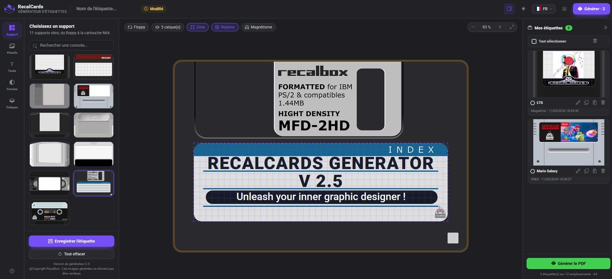
Task: Check the 'Tout sélectionner' checkbox
Action: pyautogui.click(x=534, y=41)
